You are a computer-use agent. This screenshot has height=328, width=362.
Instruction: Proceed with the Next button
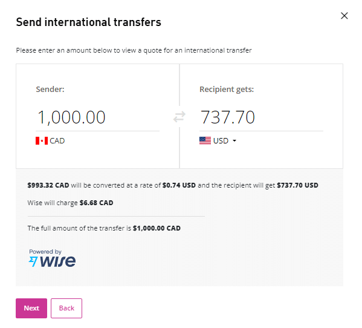[31, 308]
